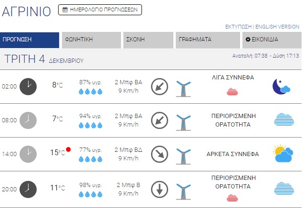Open the ΗΜΕΡΟΛΟΓΙΟ ΠΡΟΓΝΩΣΕΩΝ calendar button
The image size is (302, 208).
pyautogui.click(x=100, y=9)
